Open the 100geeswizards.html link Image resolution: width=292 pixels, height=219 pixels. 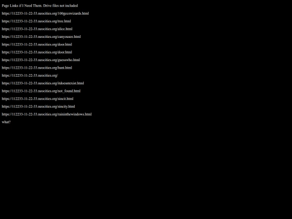[45, 14]
